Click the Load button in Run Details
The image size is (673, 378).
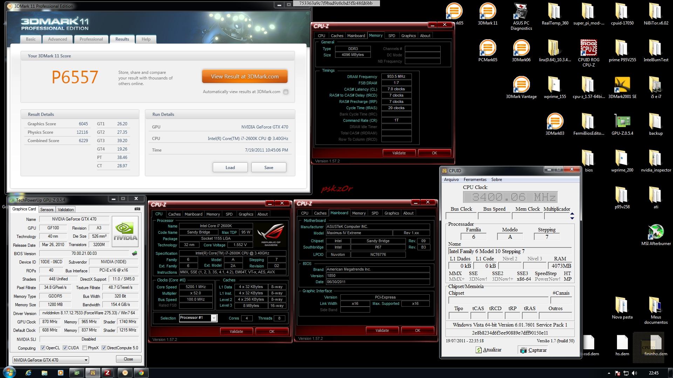(230, 168)
